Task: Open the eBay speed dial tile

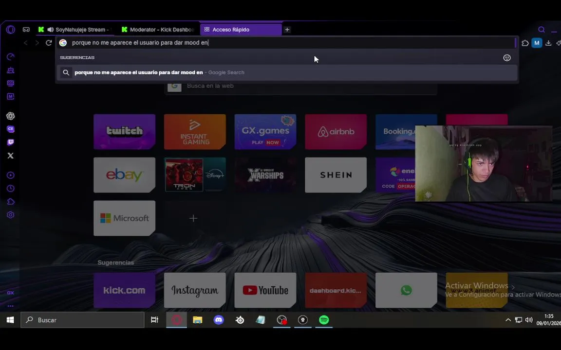Action: [125, 175]
